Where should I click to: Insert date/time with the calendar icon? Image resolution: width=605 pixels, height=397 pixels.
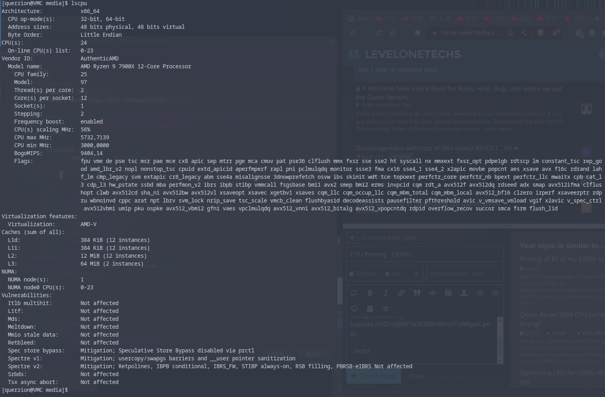pyautogui.click(x=370, y=309)
